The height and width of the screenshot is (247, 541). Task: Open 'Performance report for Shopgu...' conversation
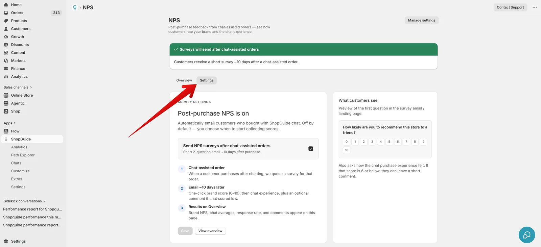click(32, 209)
